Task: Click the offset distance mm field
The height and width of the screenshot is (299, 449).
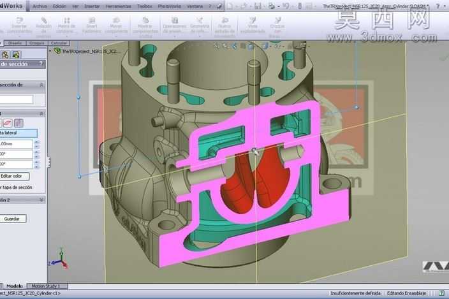Action: [17, 143]
